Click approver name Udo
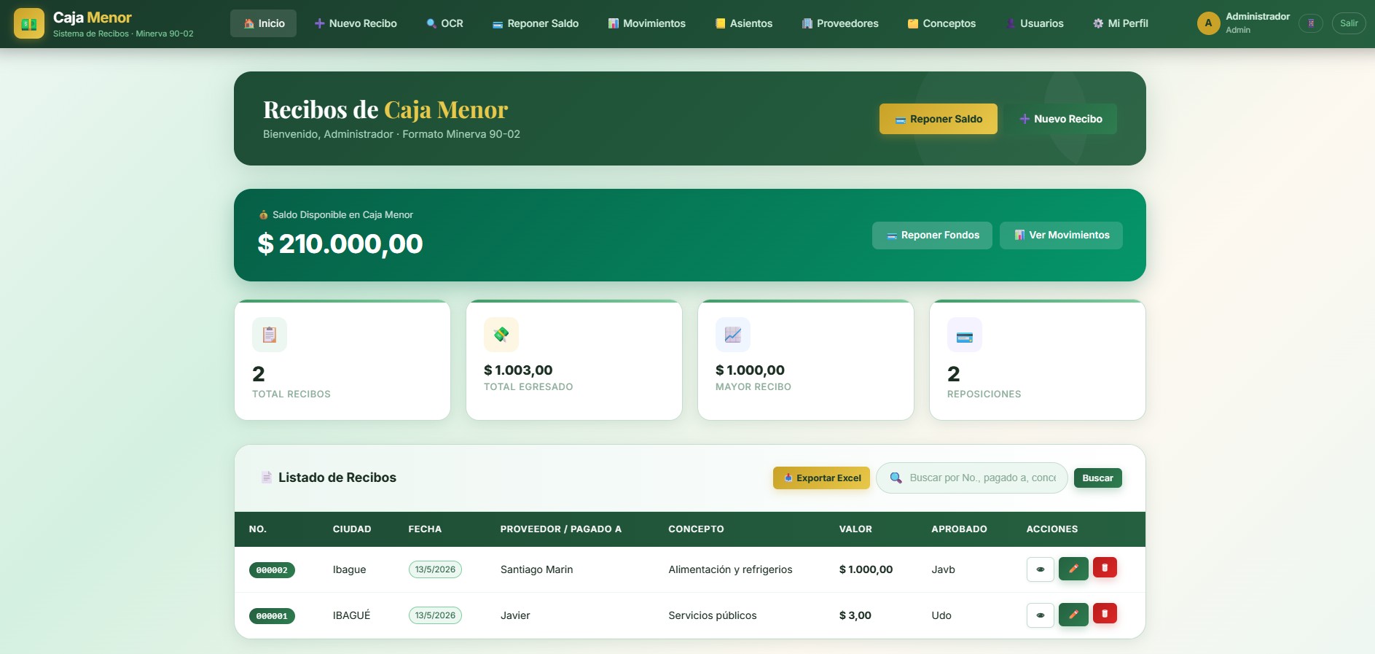Viewport: 1375px width, 654px height. pyautogui.click(x=941, y=615)
